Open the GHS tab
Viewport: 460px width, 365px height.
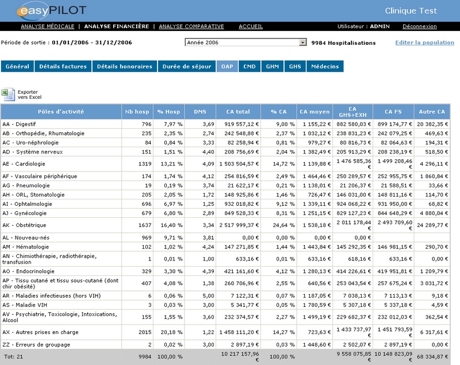(295, 66)
